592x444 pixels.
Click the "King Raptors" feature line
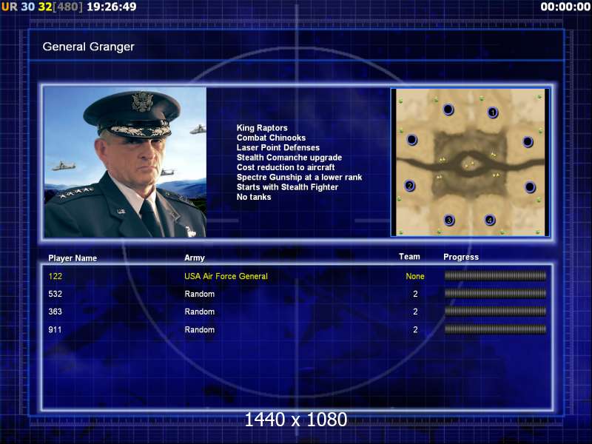[262, 128]
